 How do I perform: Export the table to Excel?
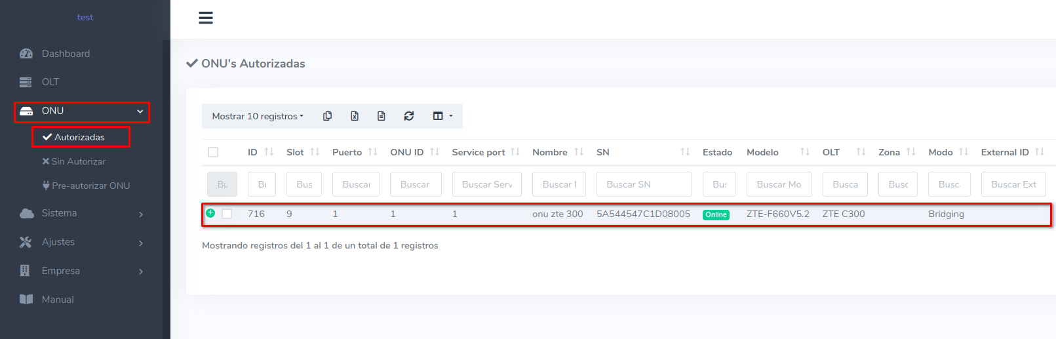tap(354, 116)
